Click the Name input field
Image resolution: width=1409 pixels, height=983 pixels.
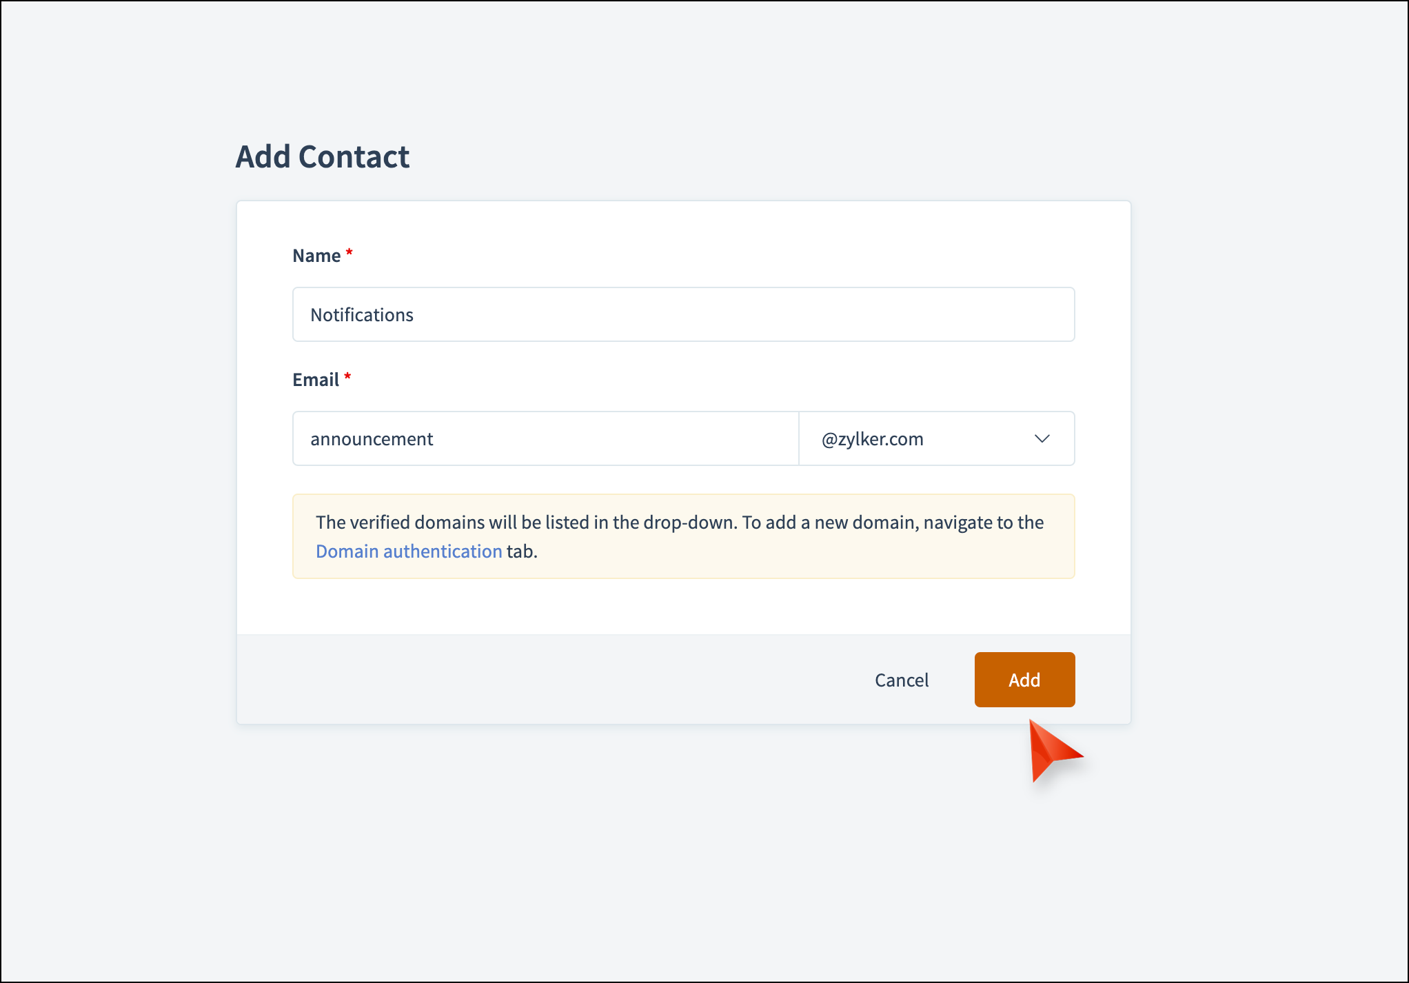682,314
